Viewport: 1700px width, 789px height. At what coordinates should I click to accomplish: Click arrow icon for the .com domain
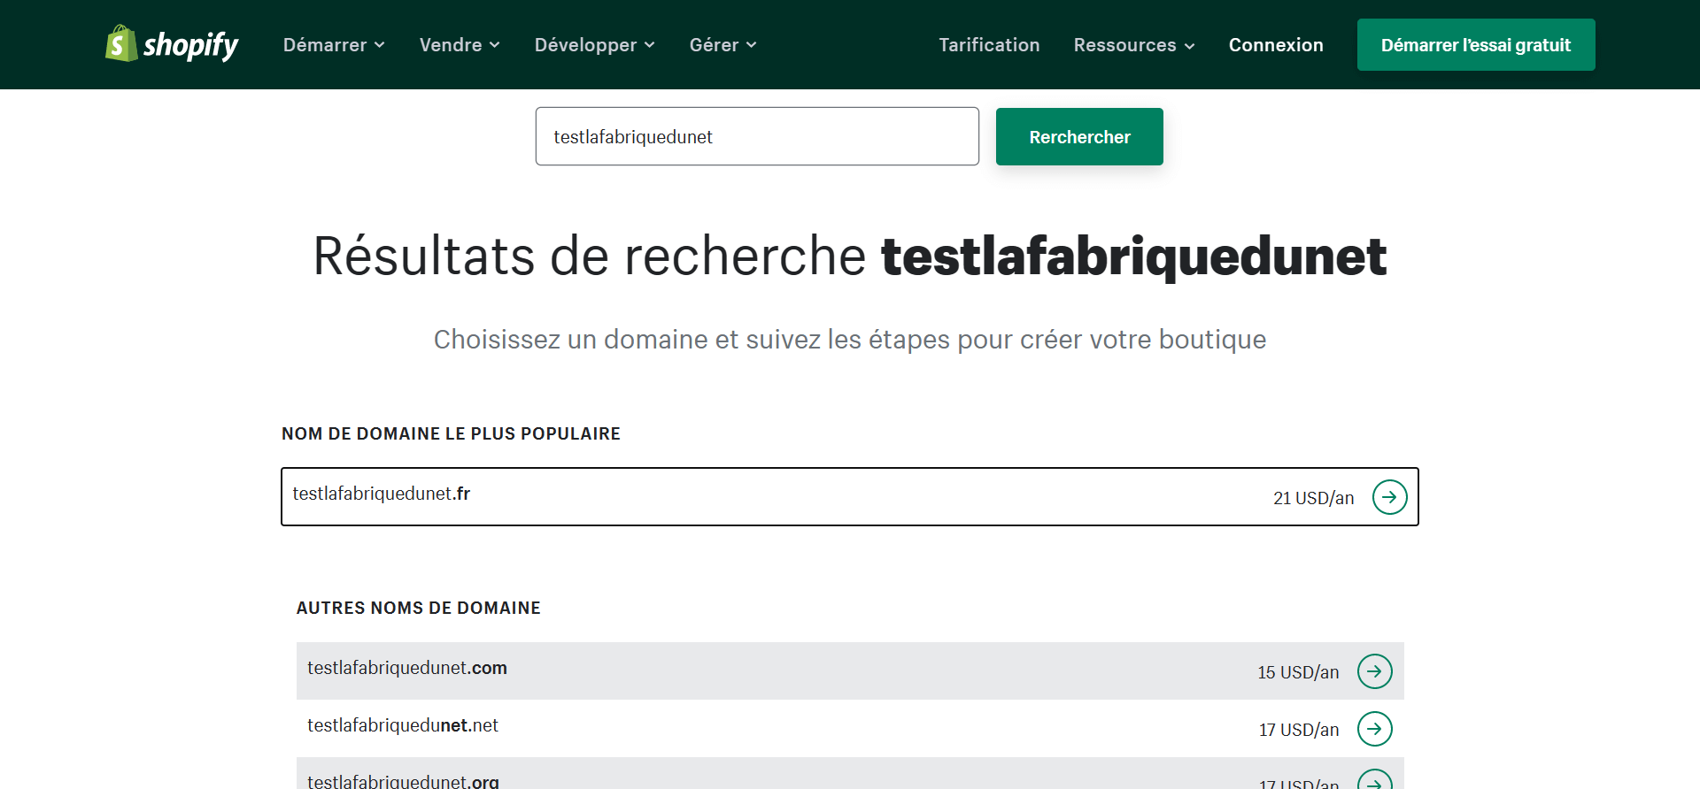tap(1374, 671)
